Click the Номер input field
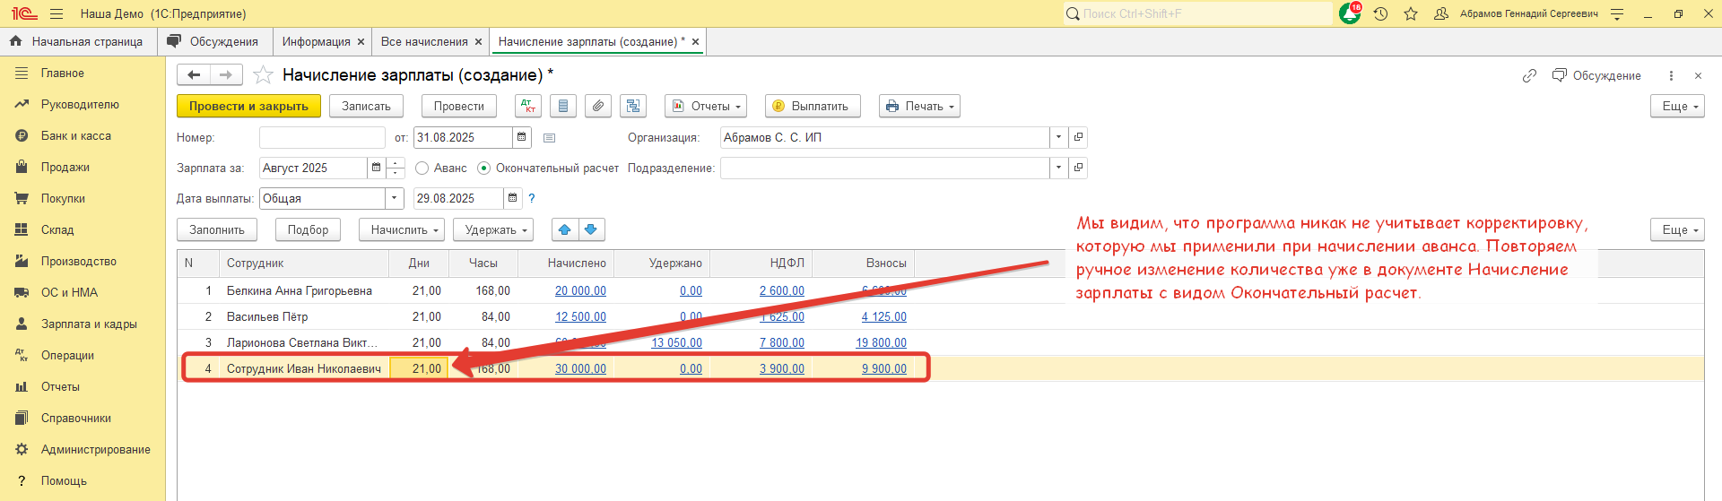Screen dimensions: 1722x501 point(322,137)
